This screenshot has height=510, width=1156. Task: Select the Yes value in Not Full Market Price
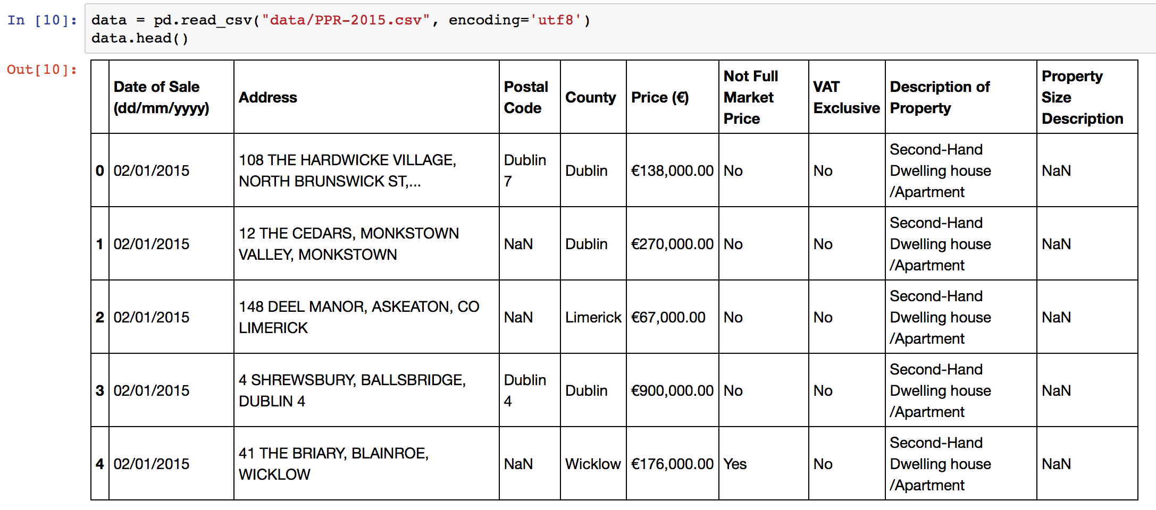coord(735,464)
